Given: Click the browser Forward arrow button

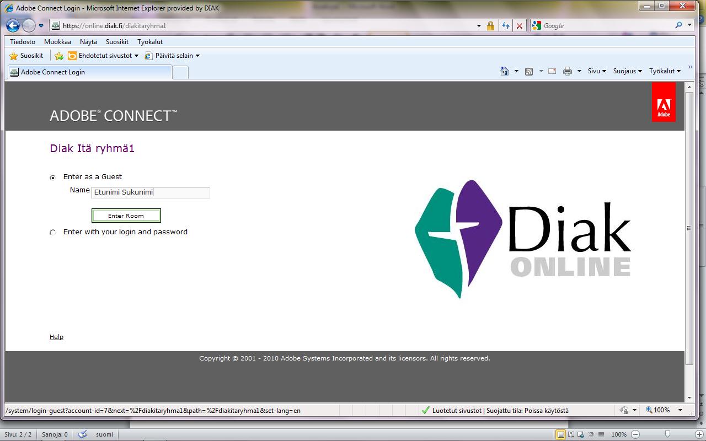Looking at the screenshot, I should tap(29, 26).
